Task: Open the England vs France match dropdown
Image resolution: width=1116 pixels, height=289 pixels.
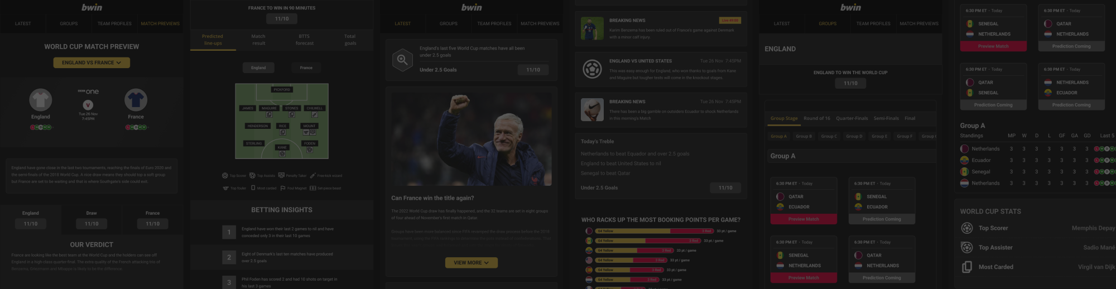Action: click(92, 62)
